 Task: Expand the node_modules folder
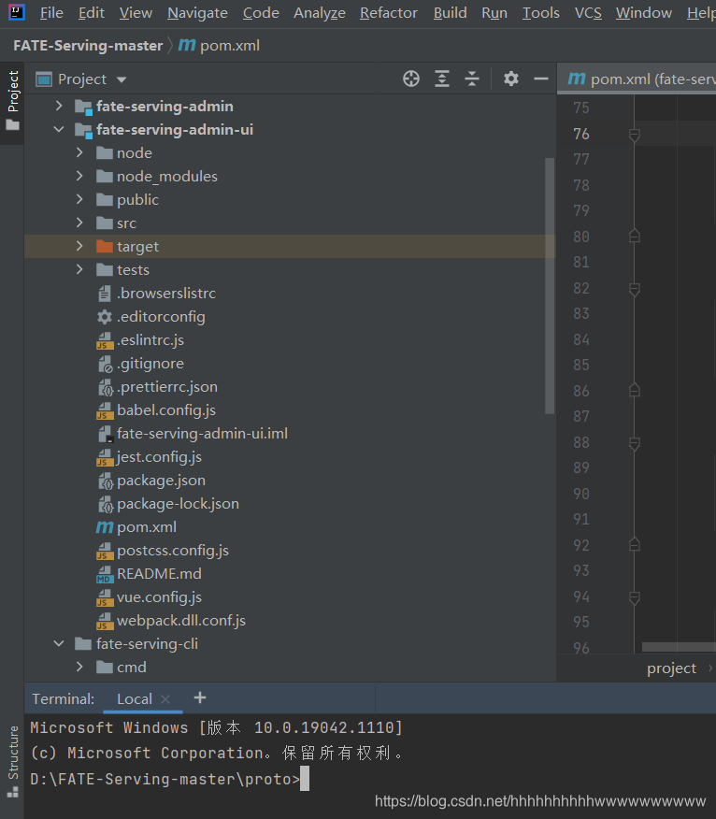tap(79, 176)
